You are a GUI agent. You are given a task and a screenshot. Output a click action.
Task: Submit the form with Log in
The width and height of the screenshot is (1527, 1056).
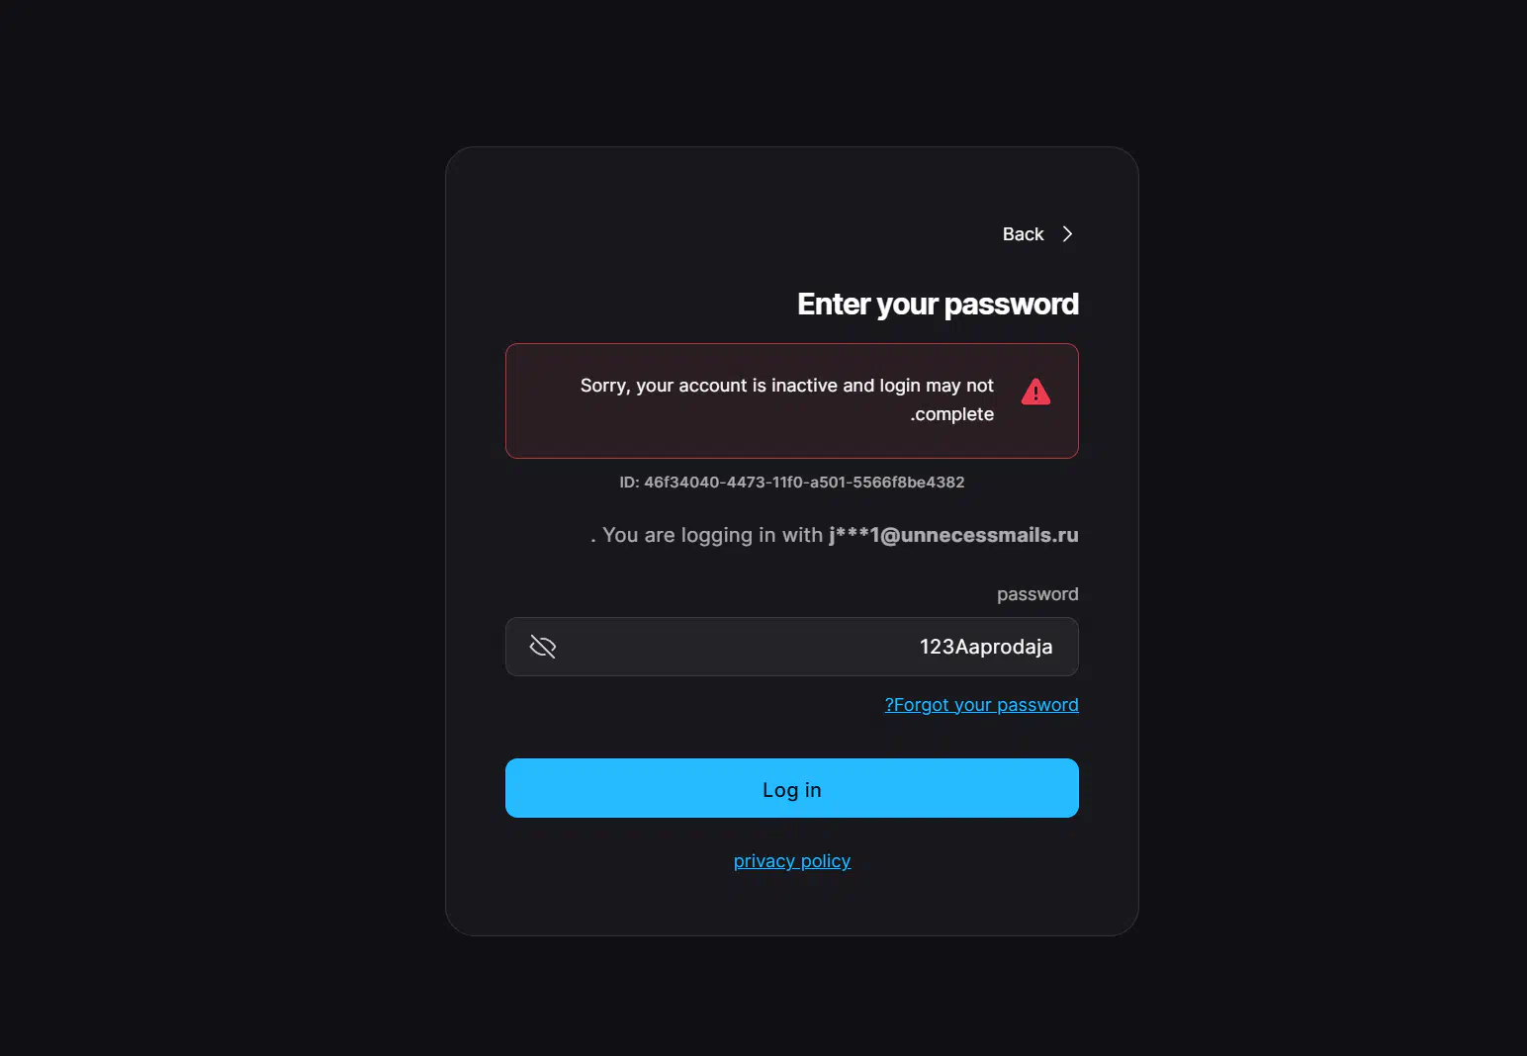[792, 788]
